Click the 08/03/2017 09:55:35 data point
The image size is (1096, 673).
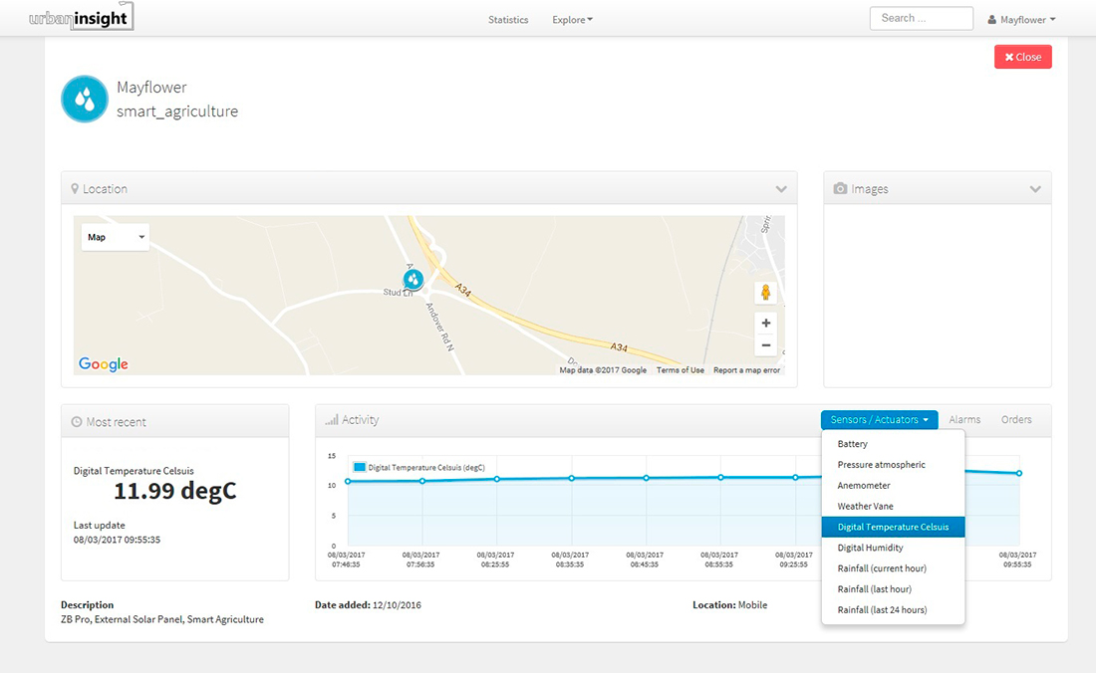click(x=1019, y=473)
